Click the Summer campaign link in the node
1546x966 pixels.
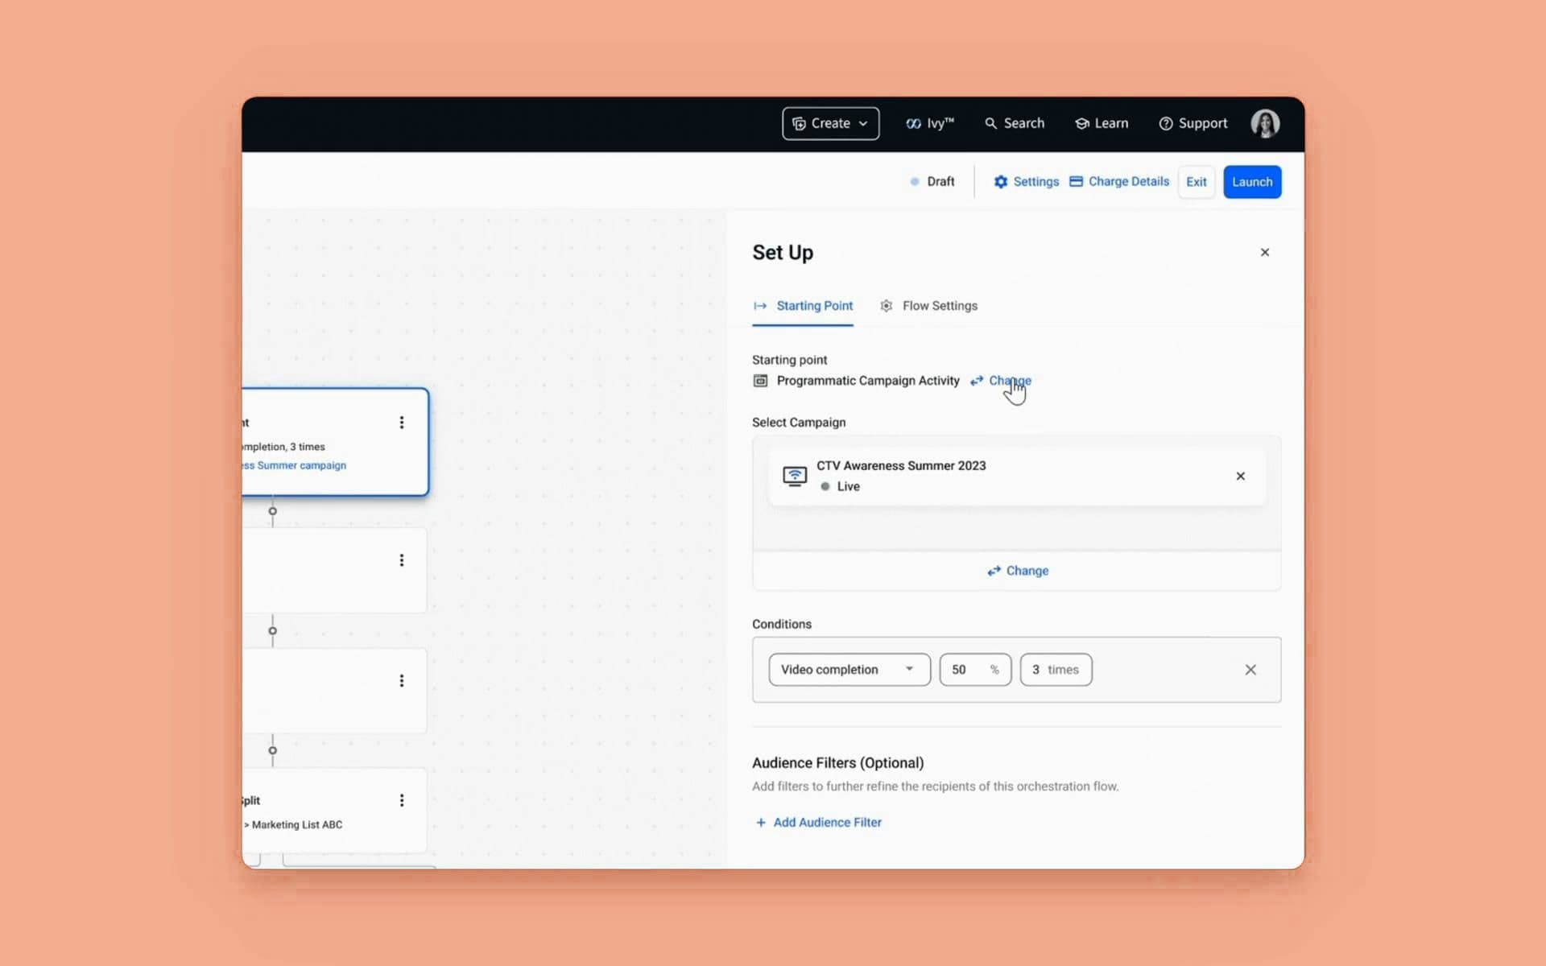click(x=294, y=465)
